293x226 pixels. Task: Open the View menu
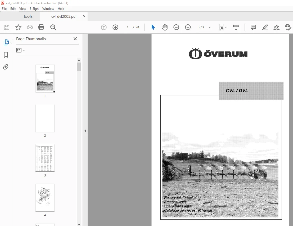(x=22, y=8)
